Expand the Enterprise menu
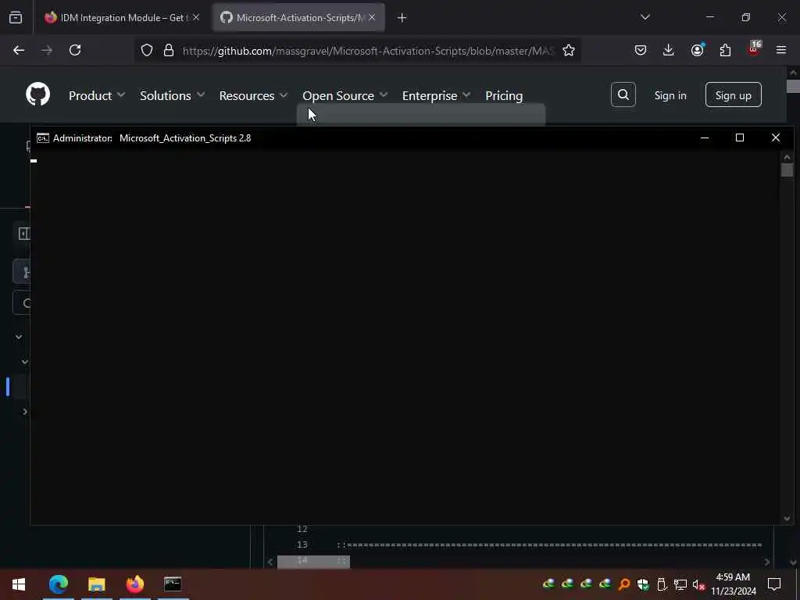This screenshot has height=600, width=800. point(436,95)
